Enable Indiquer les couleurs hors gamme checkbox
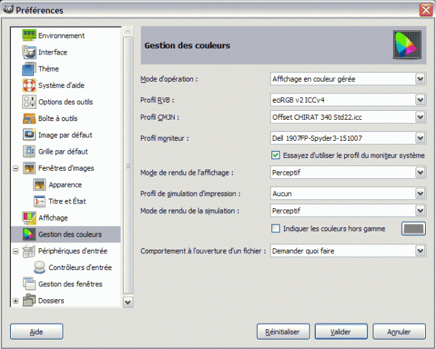This screenshot has height=349, width=436. point(275,229)
